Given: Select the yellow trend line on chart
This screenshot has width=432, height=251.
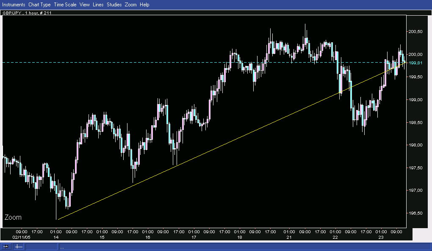Looking at the screenshot, I should click(x=231, y=141).
